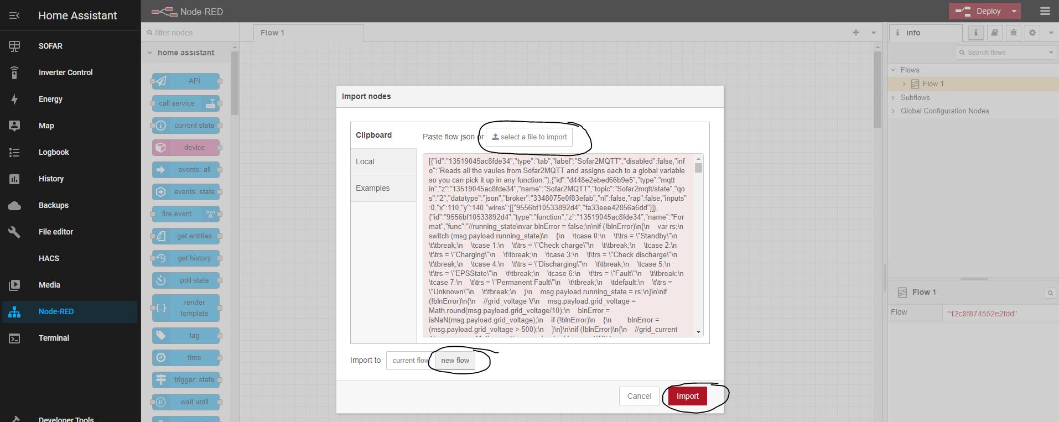This screenshot has width=1059, height=422.
Task: Click the Deploy button
Action: point(979,11)
